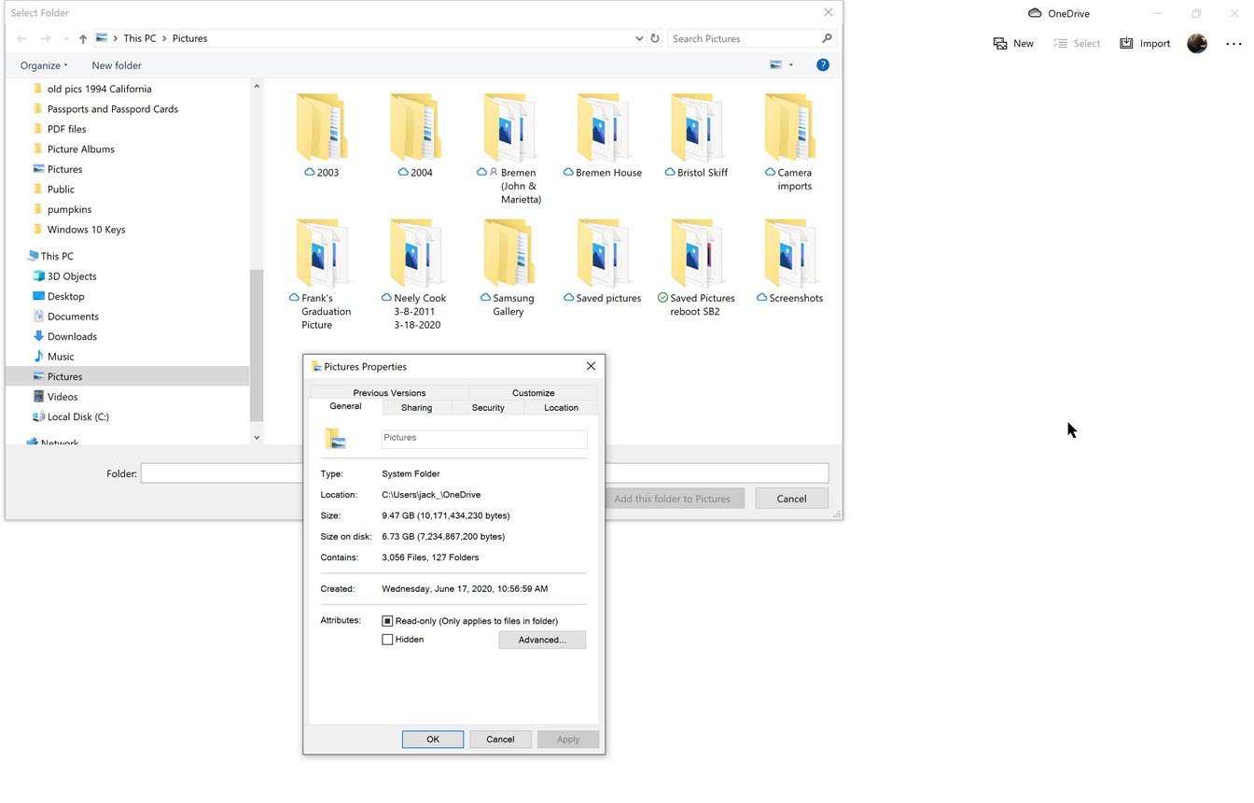Screen dimensions: 1254x803
Task: Toggle the Read-only attribute checkbox
Action: pos(387,621)
